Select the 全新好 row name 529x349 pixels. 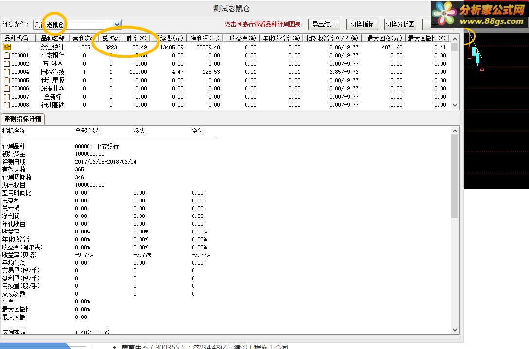(53, 97)
